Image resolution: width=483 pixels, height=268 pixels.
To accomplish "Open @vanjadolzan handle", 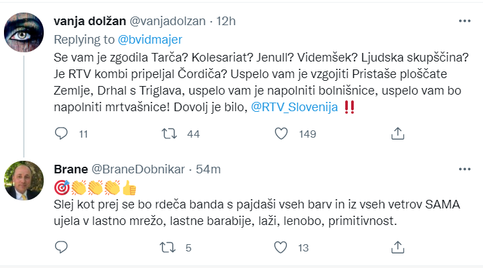I will click(168, 21).
